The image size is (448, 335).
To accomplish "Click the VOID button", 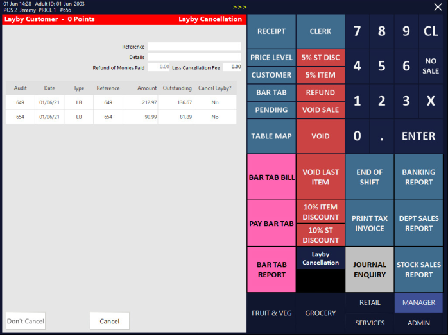I will click(320, 136).
